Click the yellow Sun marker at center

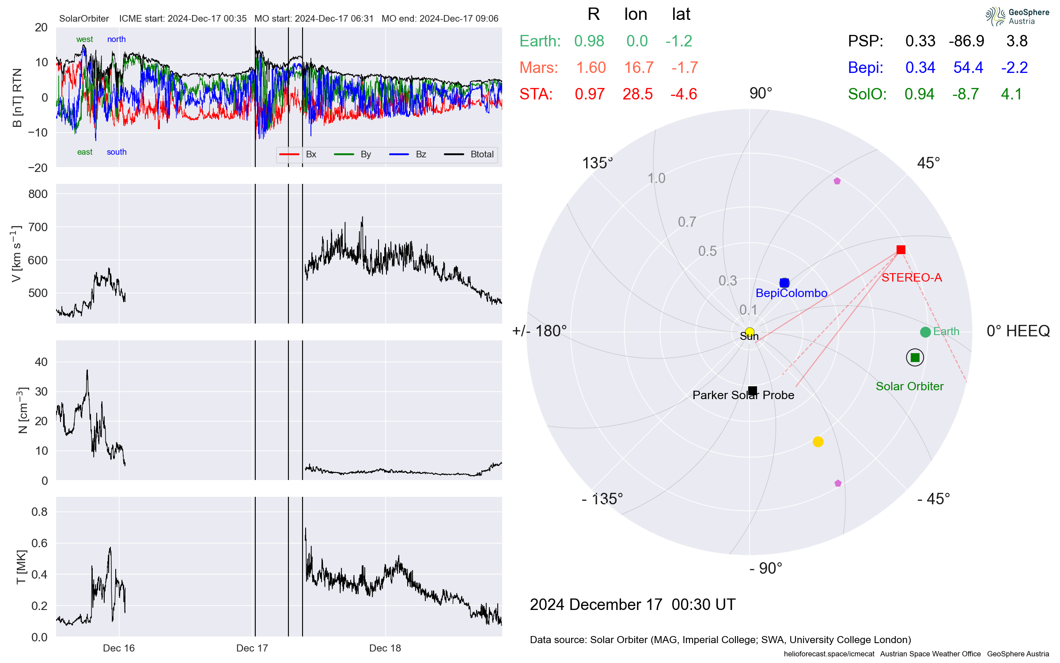[x=750, y=332]
